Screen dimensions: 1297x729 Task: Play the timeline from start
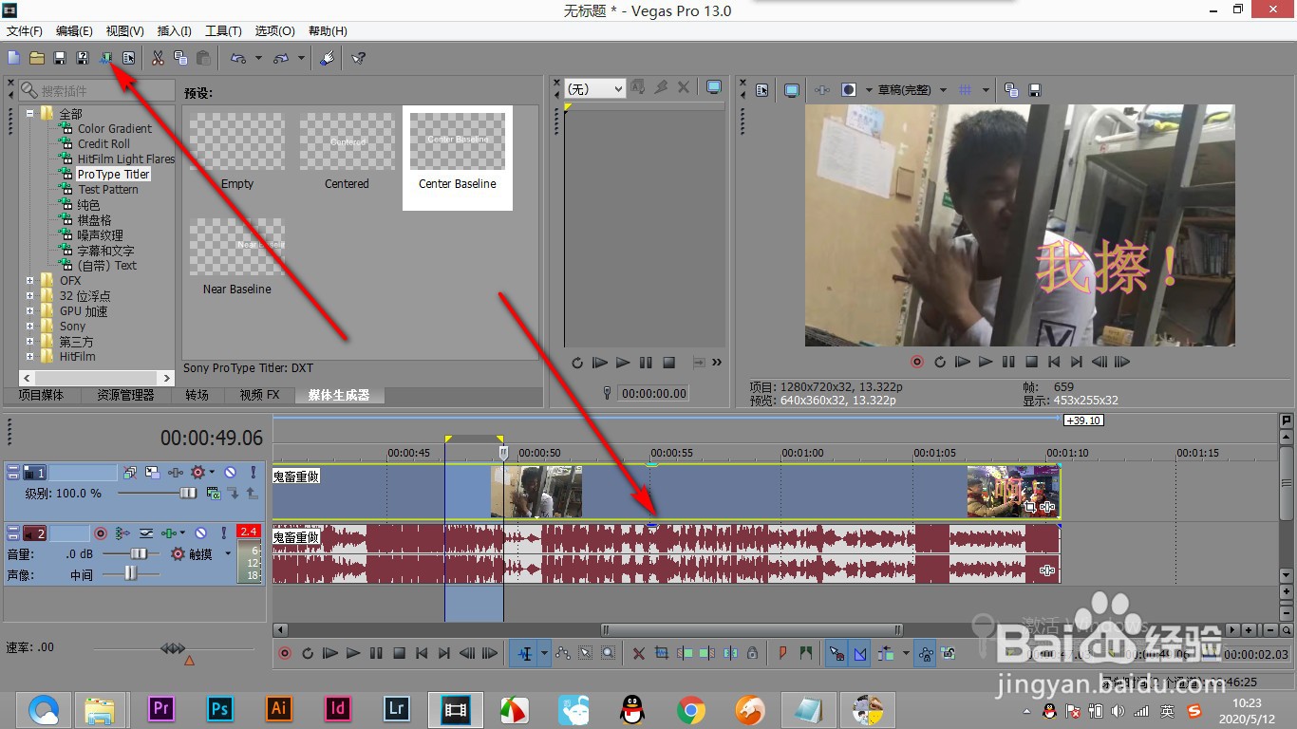point(330,653)
